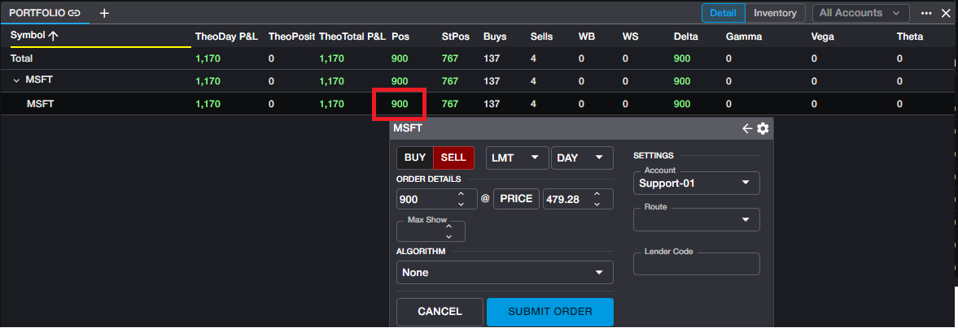Open the LMT order type dropdown
This screenshot has width=958, height=328.
pos(517,158)
